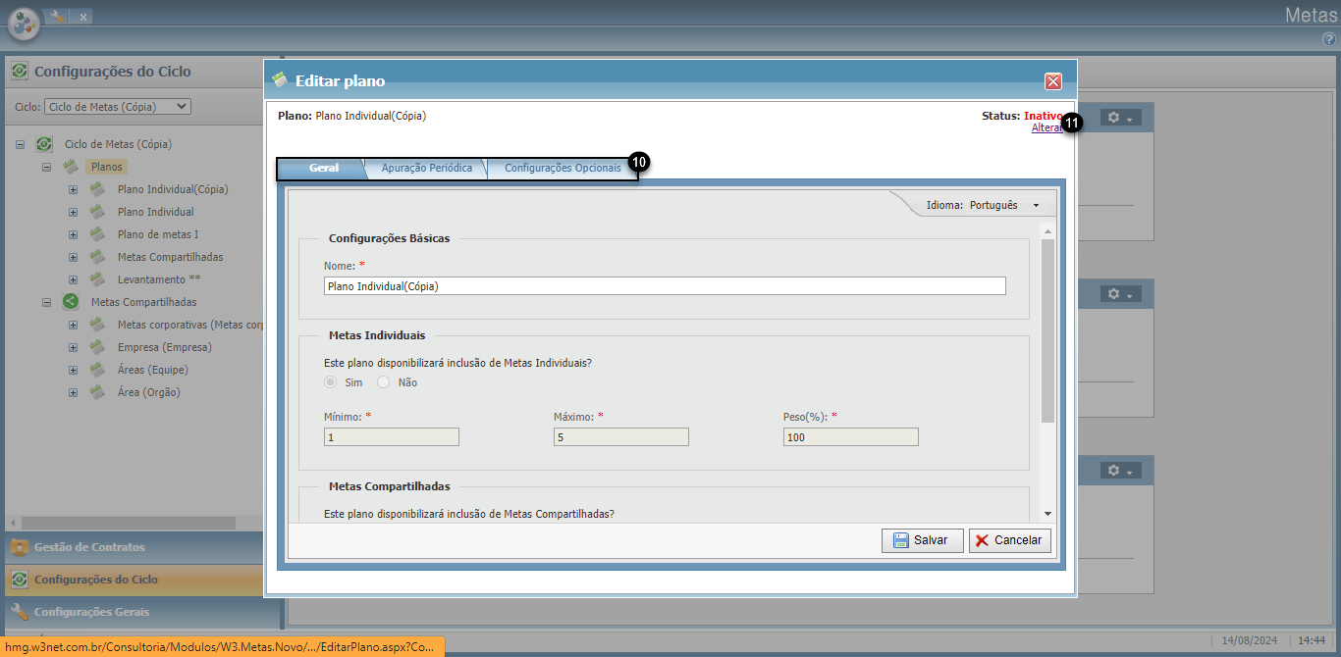Open the top gear options menu behind dialog

pos(1120,118)
